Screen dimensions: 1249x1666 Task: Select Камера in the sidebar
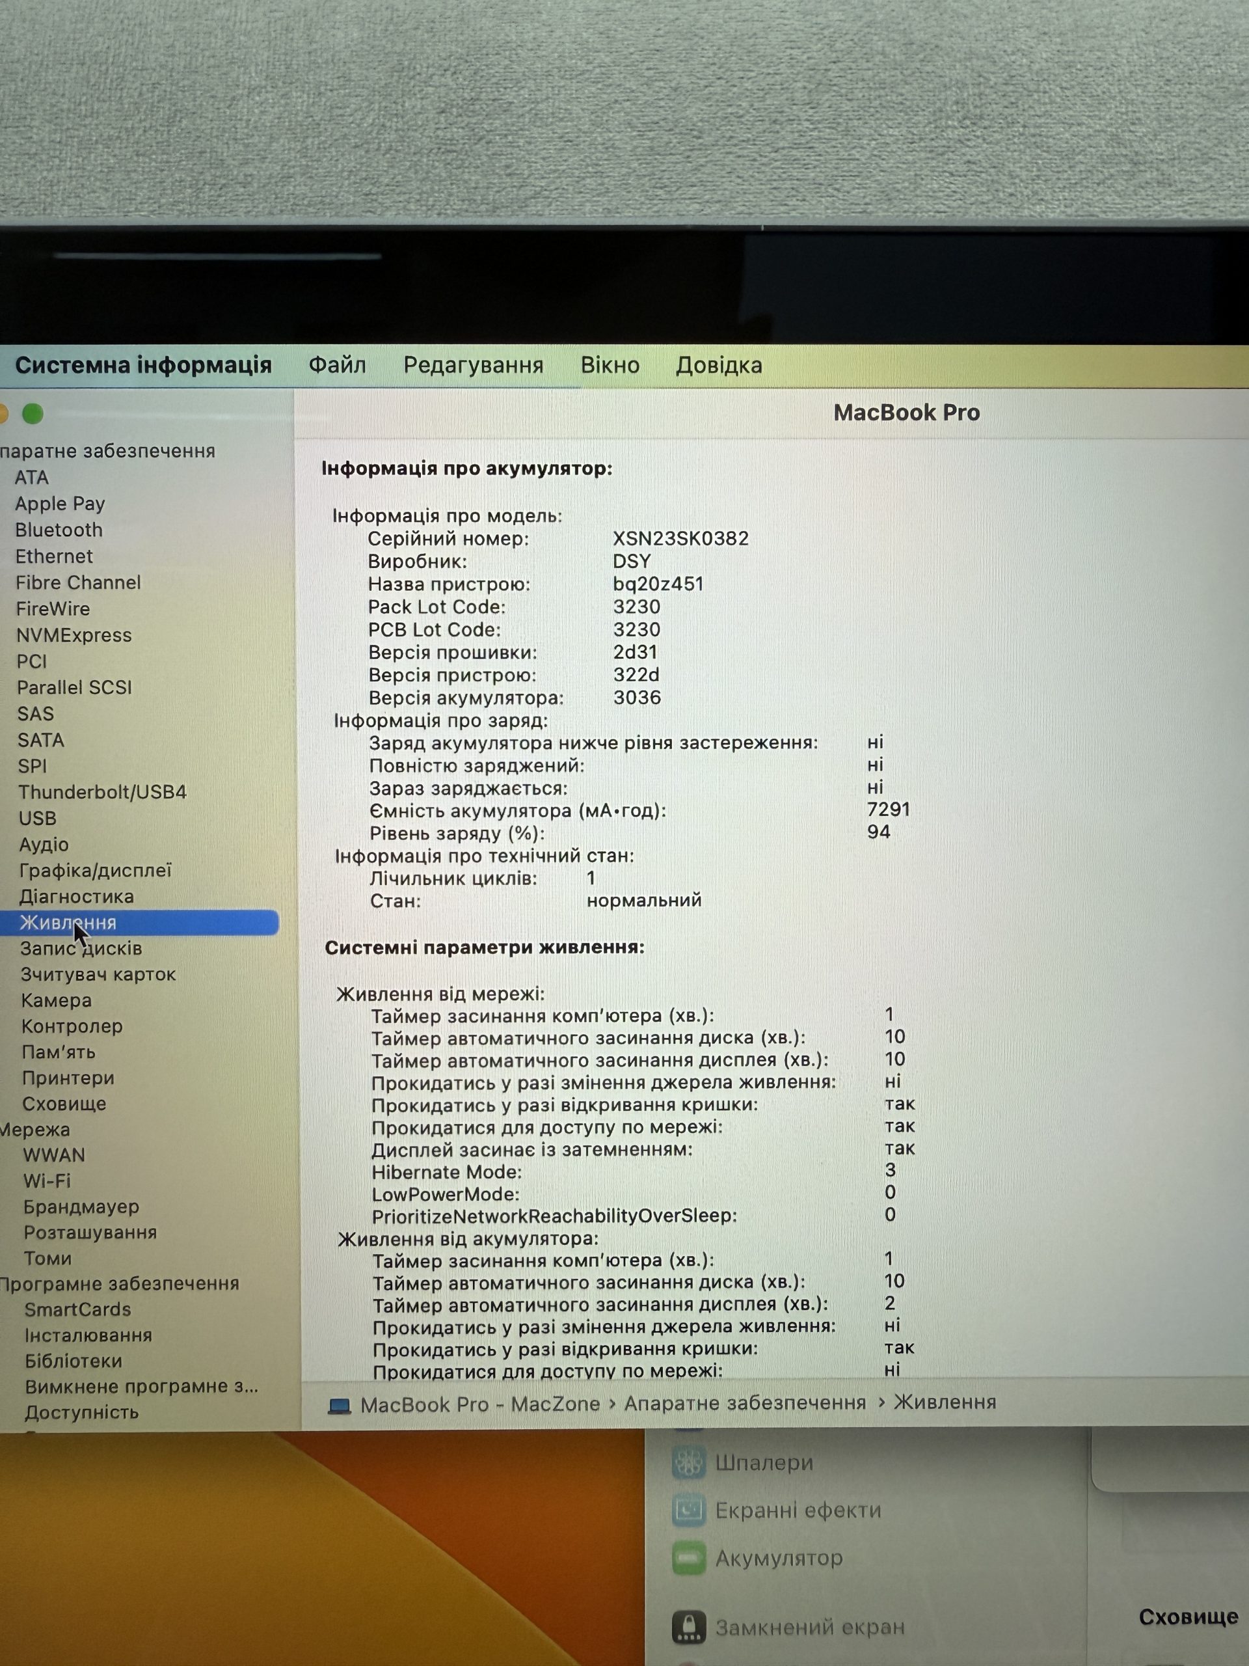pos(57,1001)
